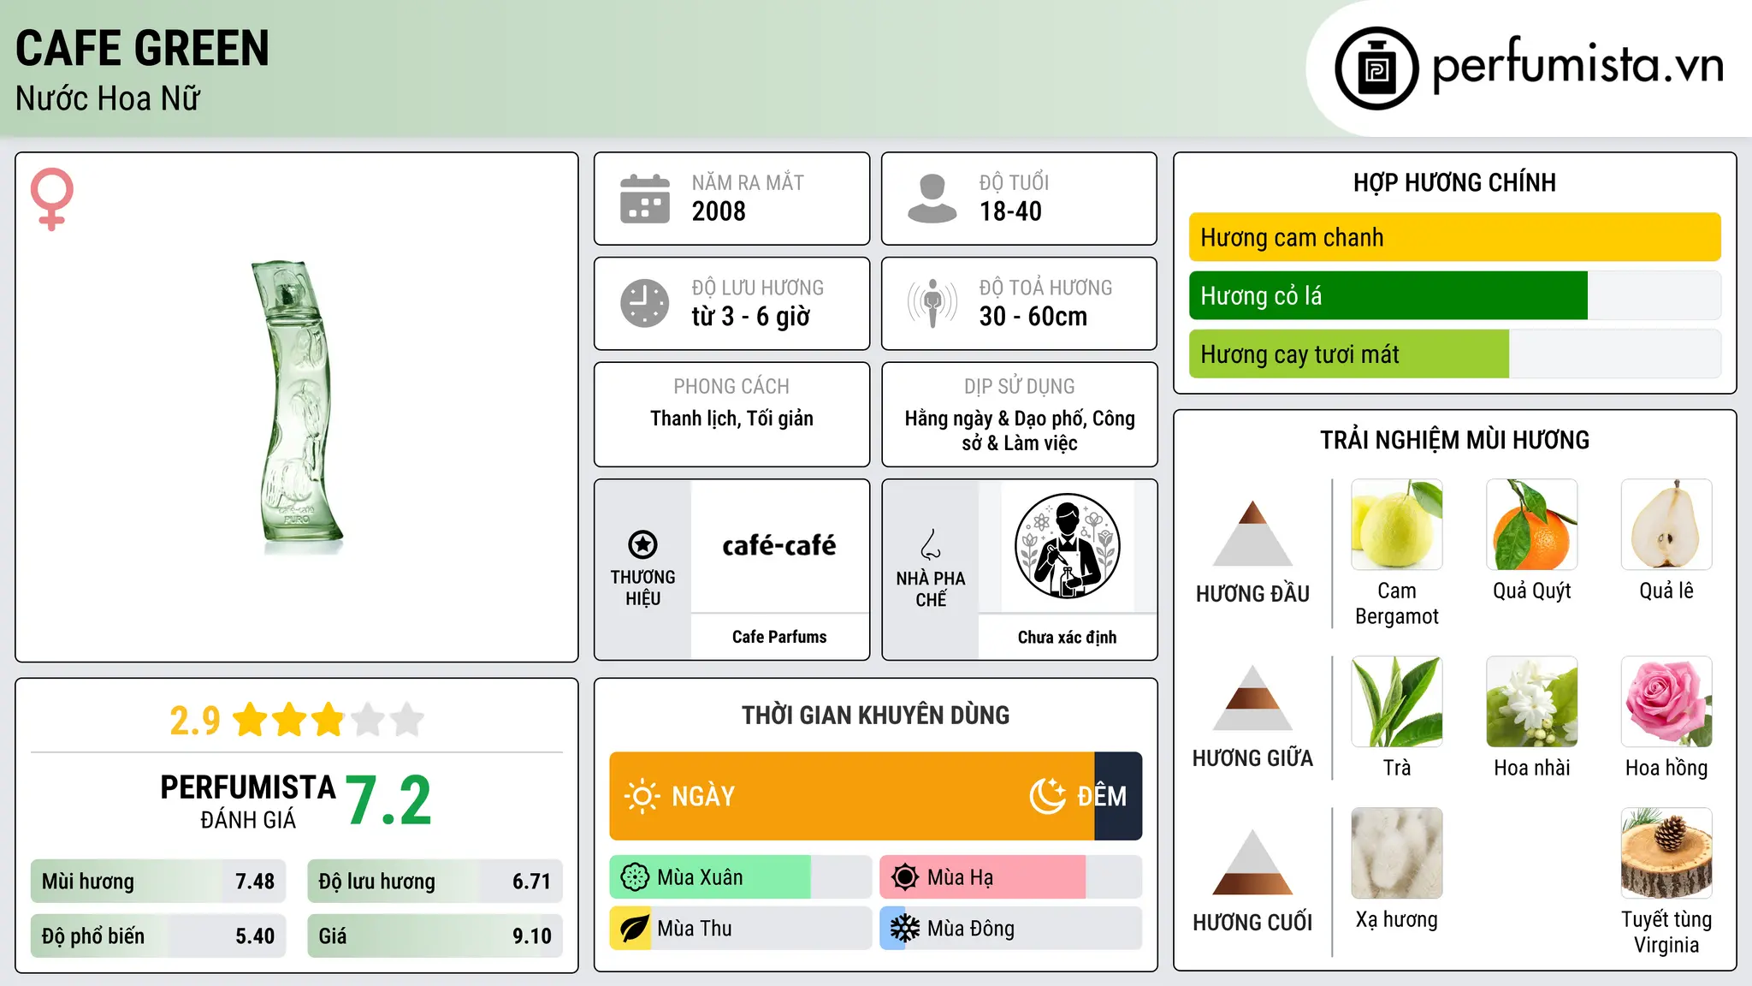Click the Hương cam chanh accord bar
Image resolution: width=1752 pixels, height=986 pixels.
(1455, 237)
